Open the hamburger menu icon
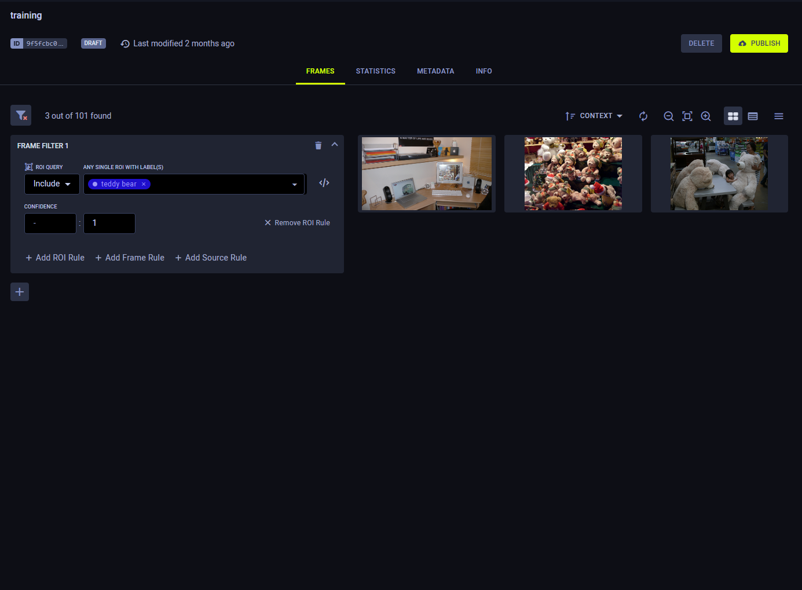 coord(779,116)
